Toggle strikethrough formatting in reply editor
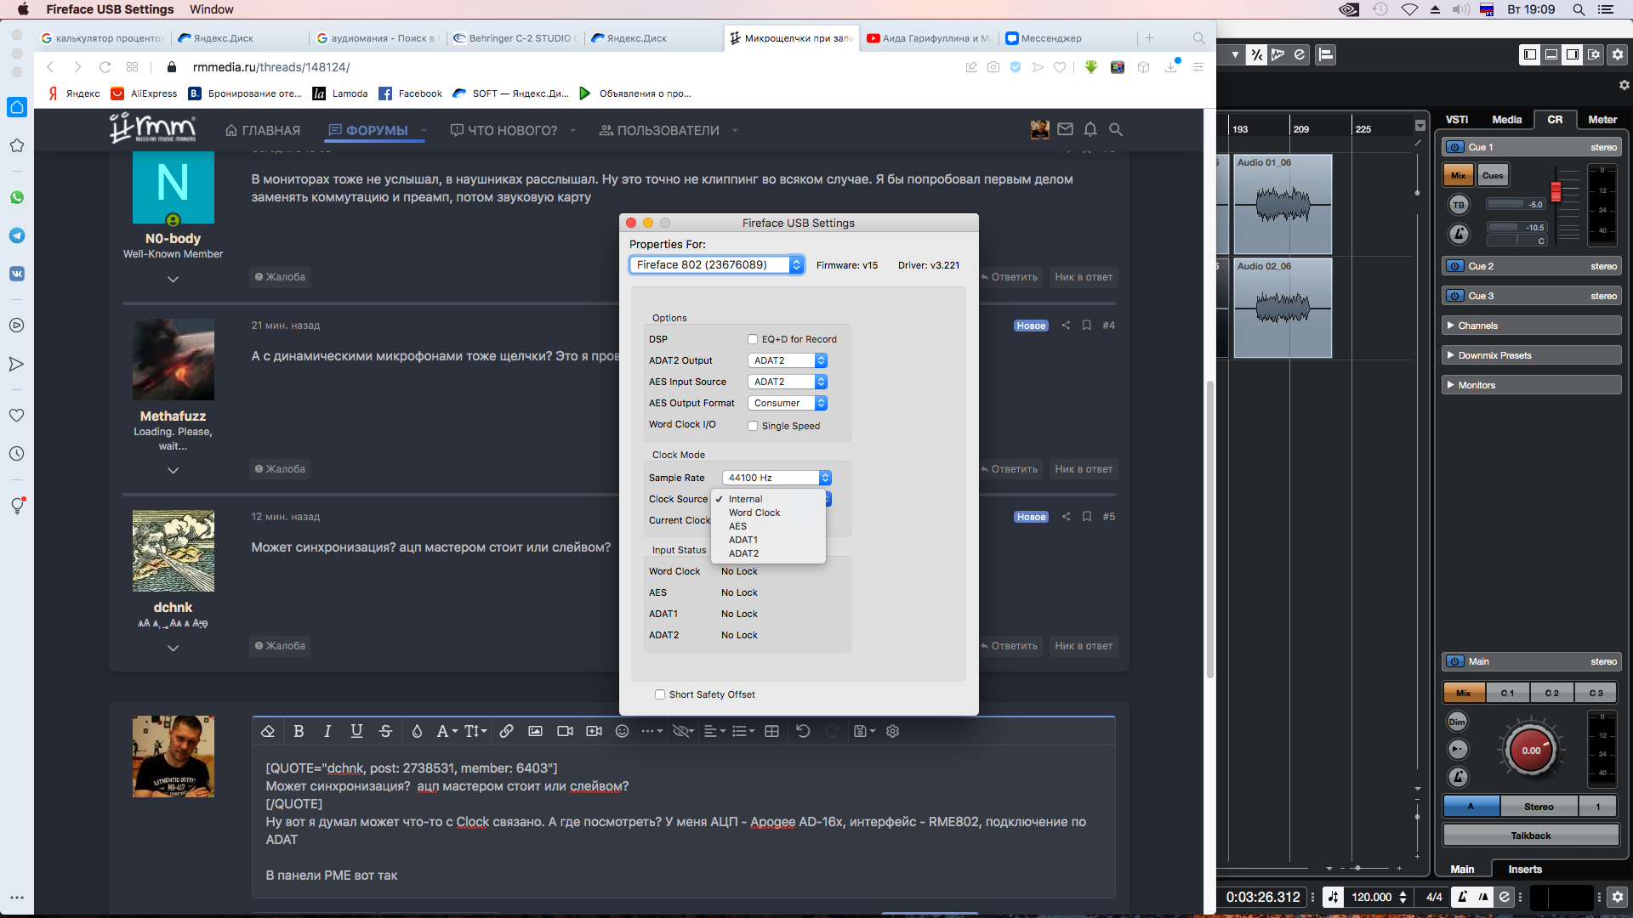Viewport: 1633px width, 918px height. (x=385, y=731)
